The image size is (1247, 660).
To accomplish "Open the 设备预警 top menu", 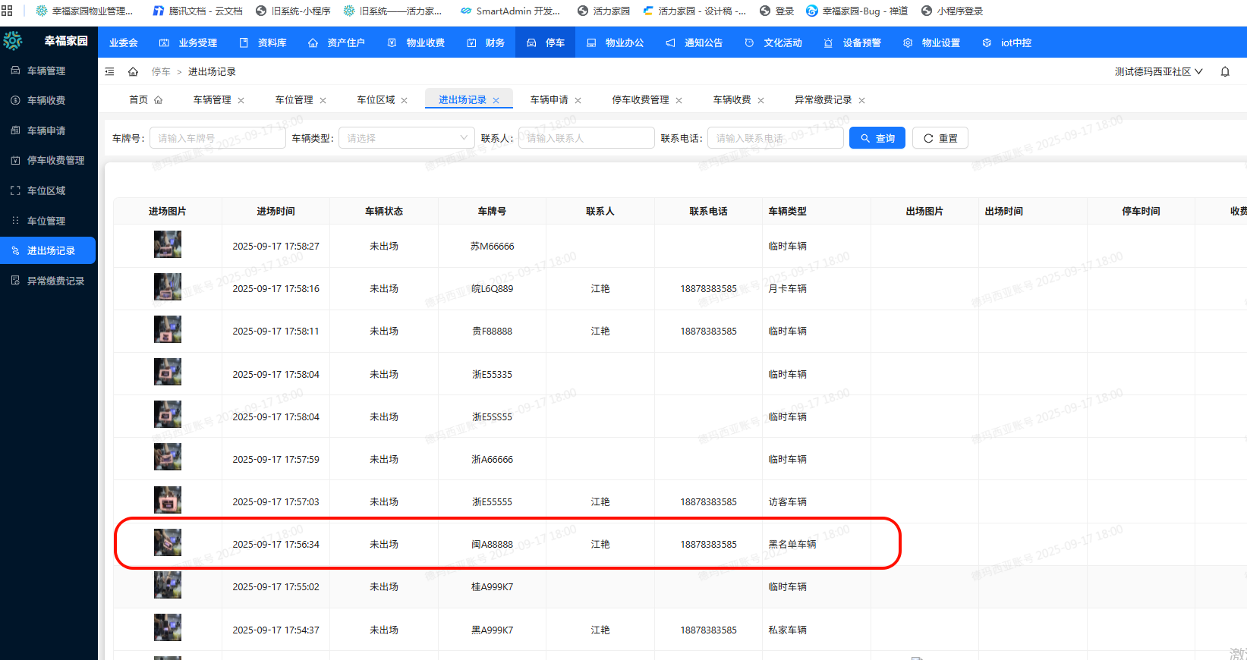I will pyautogui.click(x=853, y=43).
